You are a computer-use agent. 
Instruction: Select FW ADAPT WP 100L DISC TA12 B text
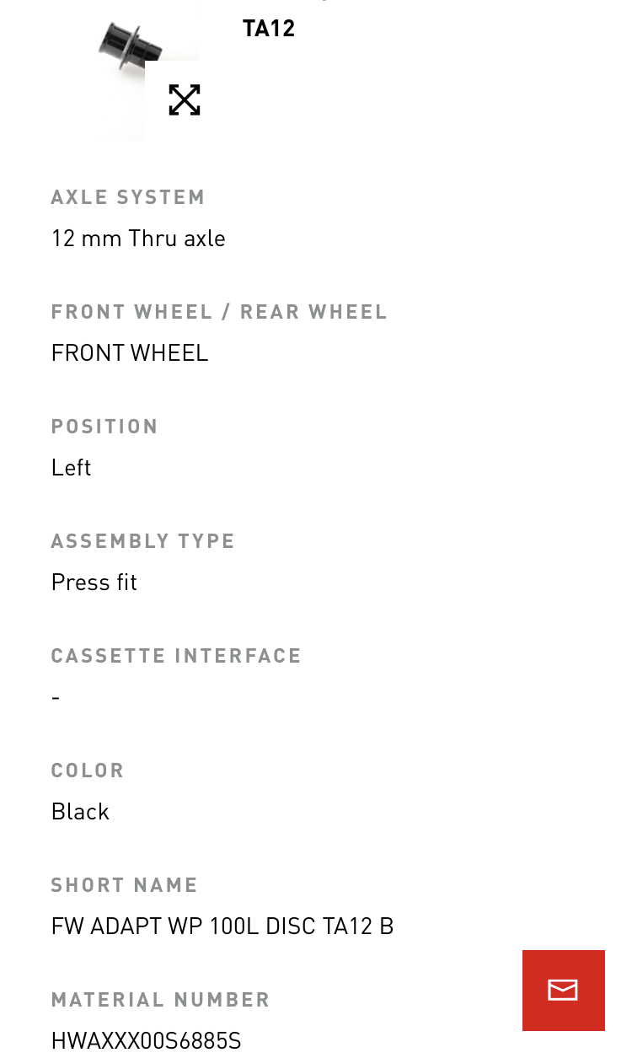222,926
